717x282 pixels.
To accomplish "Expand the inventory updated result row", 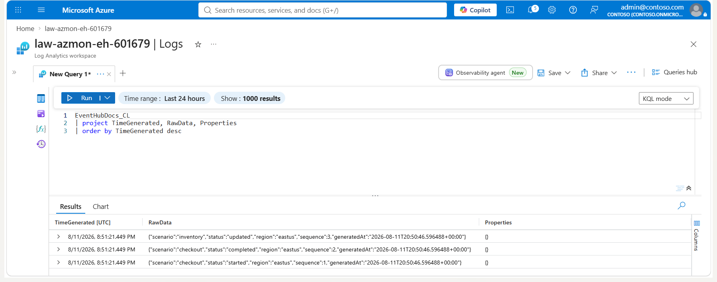I will 59,237.
